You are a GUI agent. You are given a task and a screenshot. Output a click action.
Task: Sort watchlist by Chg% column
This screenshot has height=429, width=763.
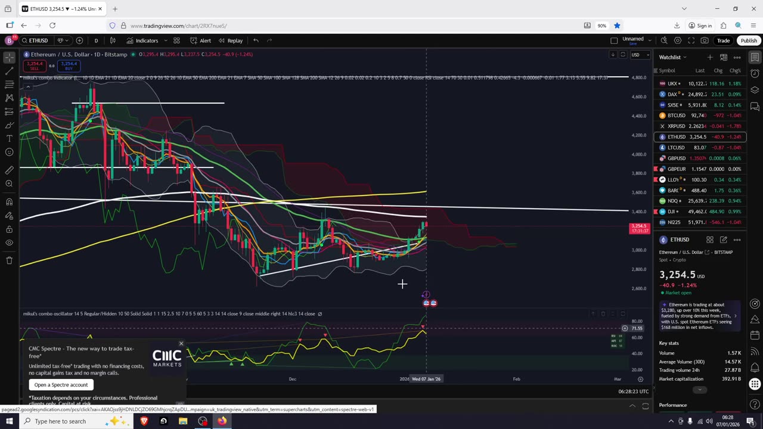coord(735,70)
